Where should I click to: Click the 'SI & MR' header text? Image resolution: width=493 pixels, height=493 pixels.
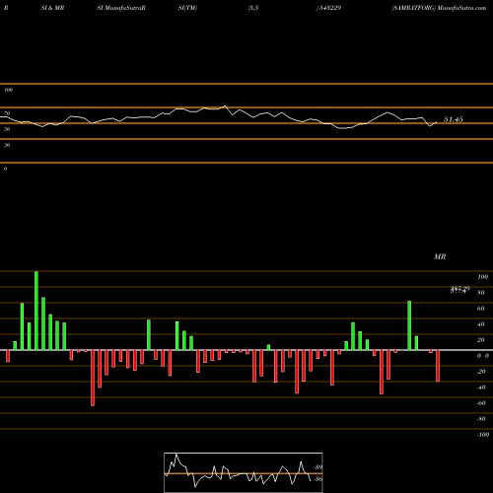[x=52, y=8]
